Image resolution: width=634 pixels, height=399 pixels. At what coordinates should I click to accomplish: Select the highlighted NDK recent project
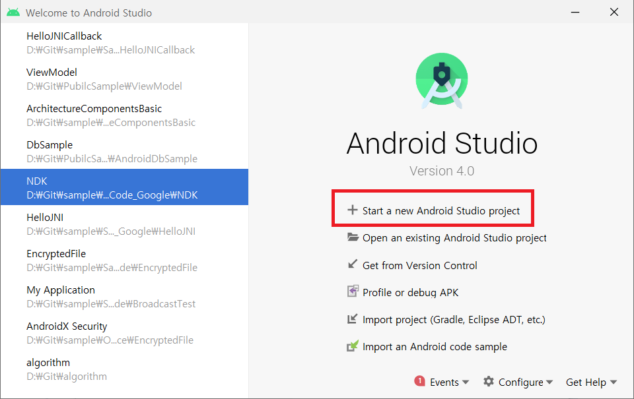[125, 187]
